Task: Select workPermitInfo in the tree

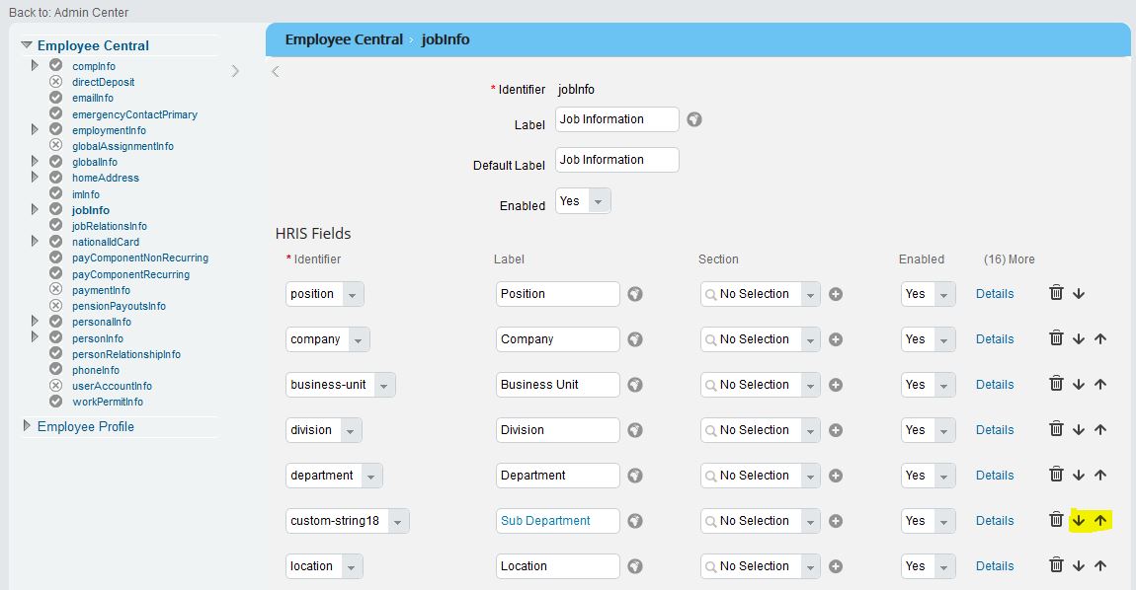Action: click(108, 402)
